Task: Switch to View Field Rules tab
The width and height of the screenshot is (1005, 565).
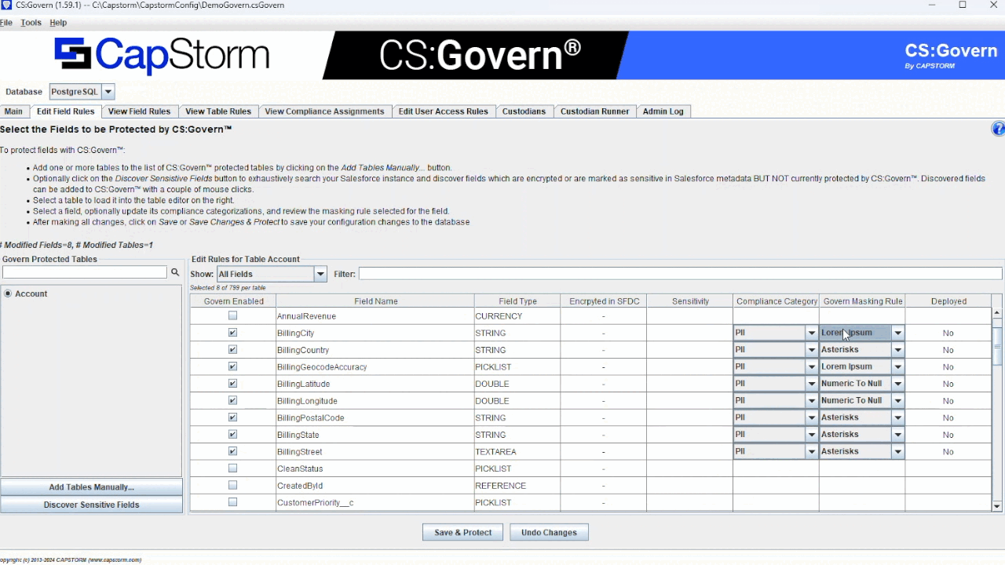Action: (x=139, y=111)
